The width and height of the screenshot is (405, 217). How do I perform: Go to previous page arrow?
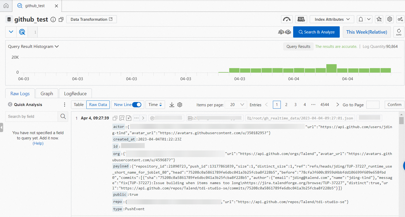tap(266, 105)
